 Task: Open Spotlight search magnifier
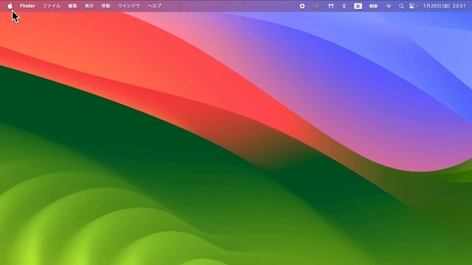coord(401,6)
